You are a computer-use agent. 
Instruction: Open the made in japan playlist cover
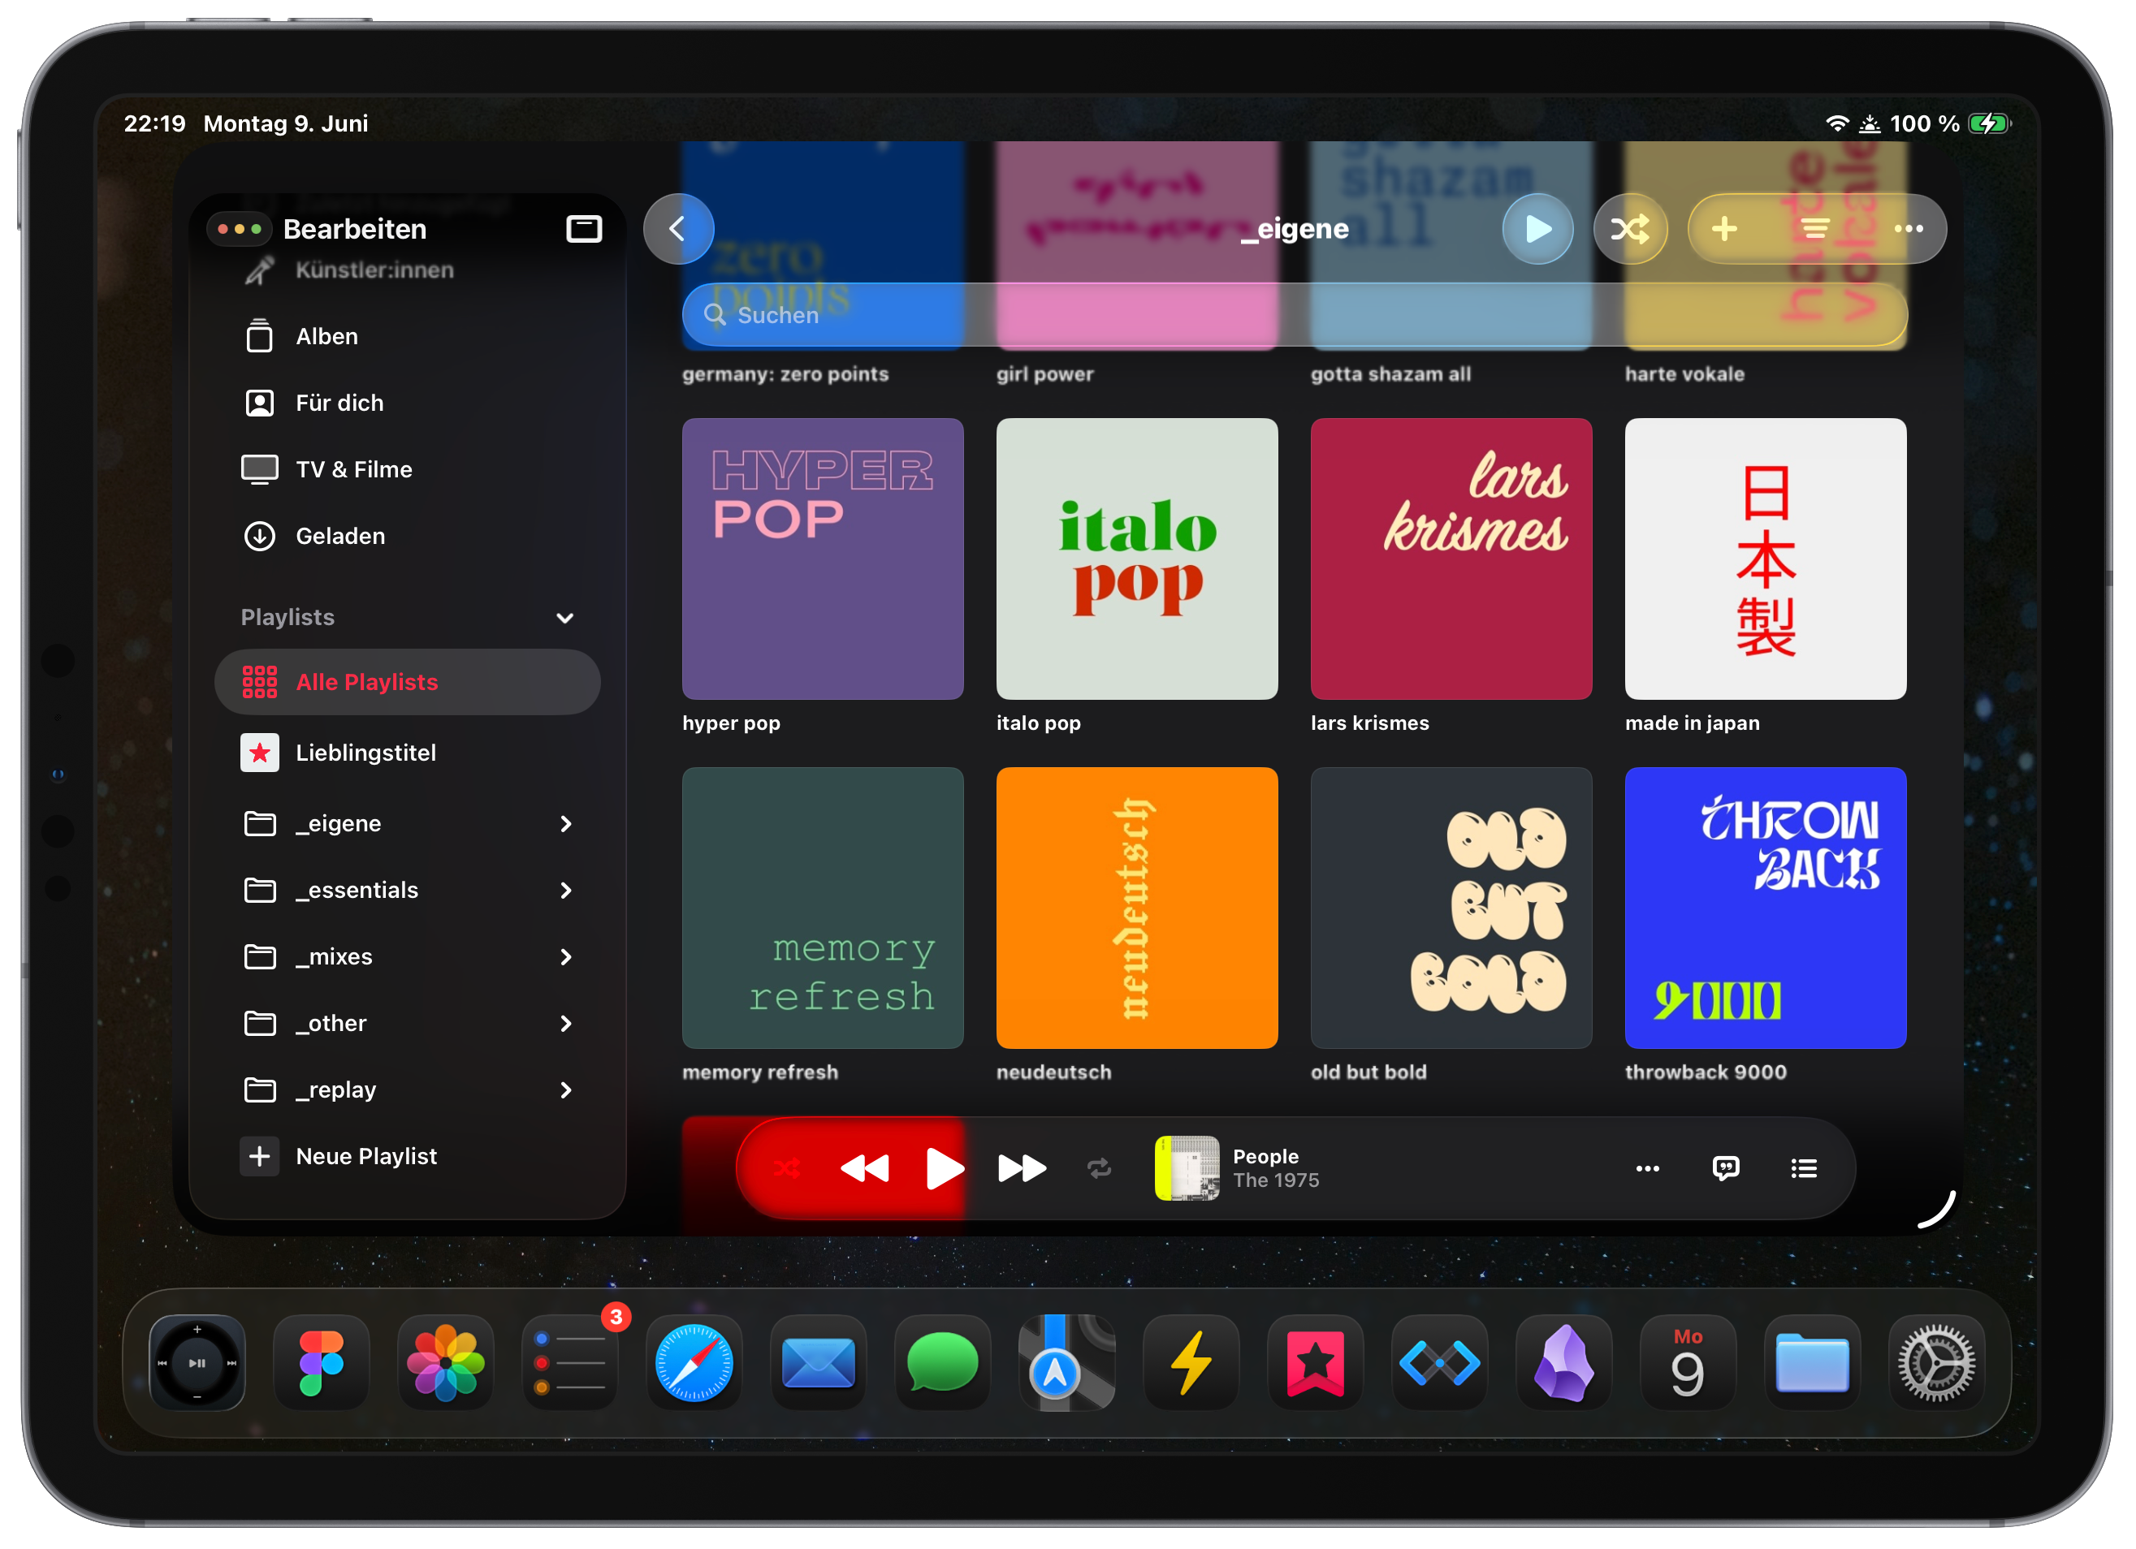(x=1766, y=559)
